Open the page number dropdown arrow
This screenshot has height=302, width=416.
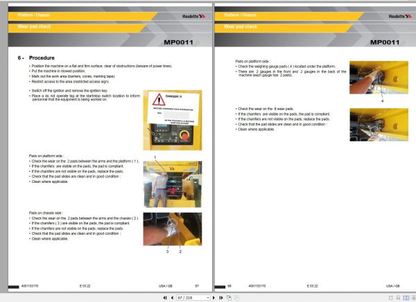(208, 298)
